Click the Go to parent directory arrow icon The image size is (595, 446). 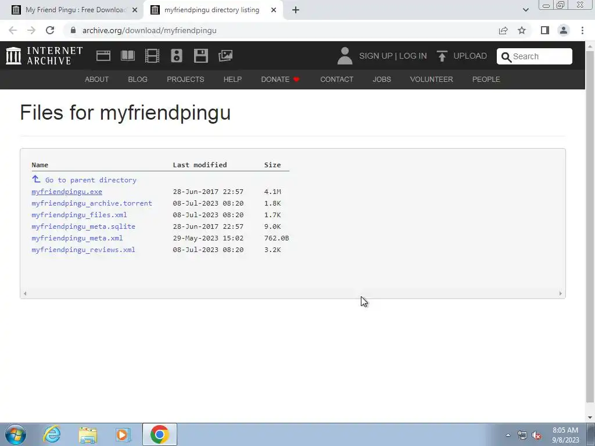pyautogui.click(x=36, y=179)
